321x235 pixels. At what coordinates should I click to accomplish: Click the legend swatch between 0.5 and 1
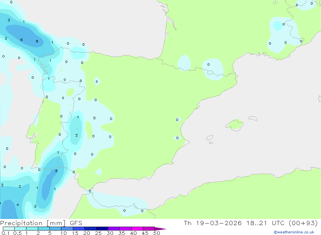(20, 229)
